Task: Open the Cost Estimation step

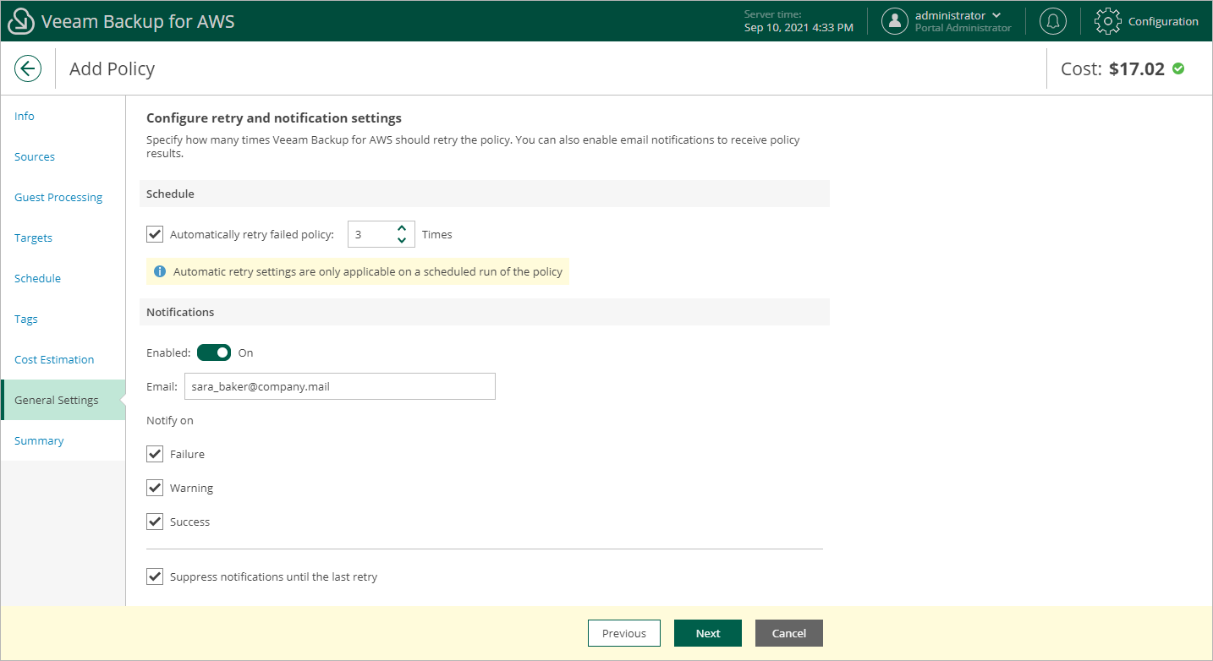Action: click(x=54, y=359)
